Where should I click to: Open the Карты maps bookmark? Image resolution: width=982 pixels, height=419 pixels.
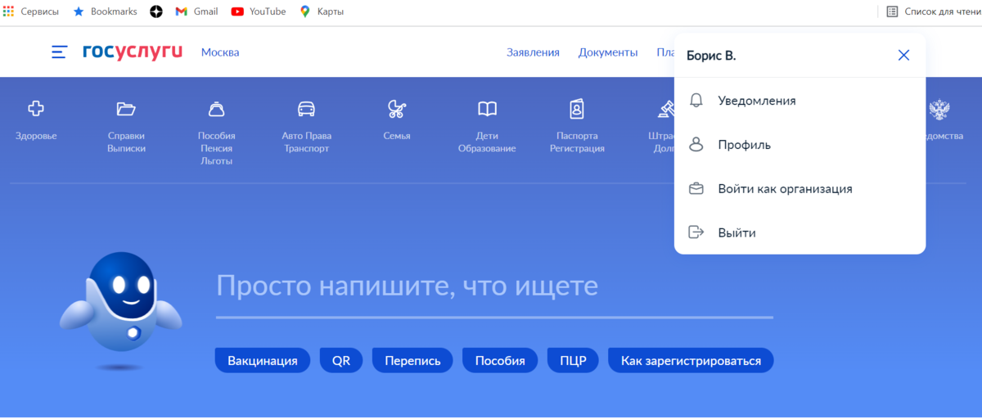322,11
